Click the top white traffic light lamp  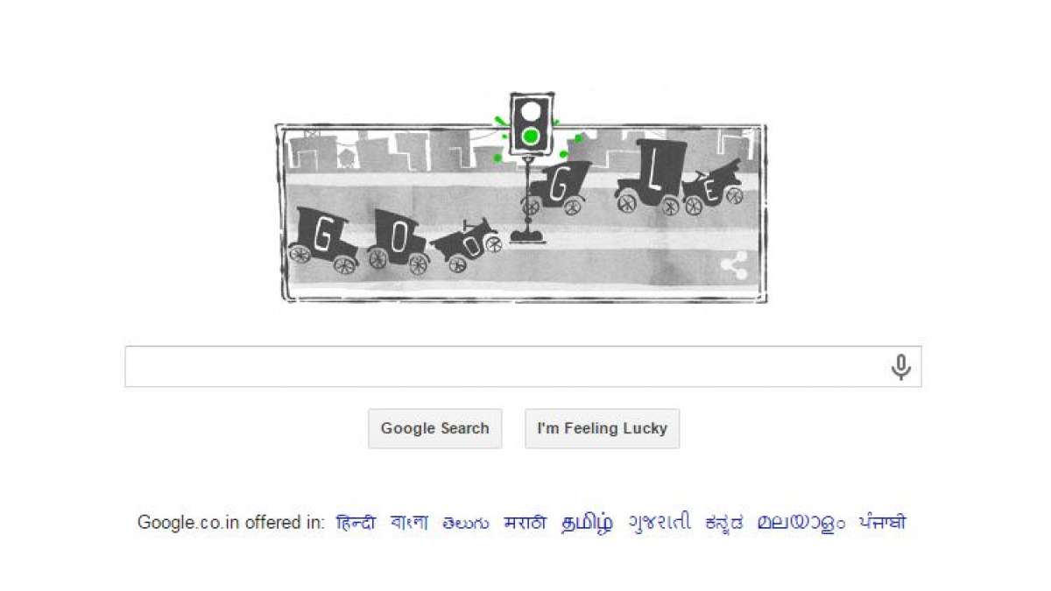coord(531,111)
